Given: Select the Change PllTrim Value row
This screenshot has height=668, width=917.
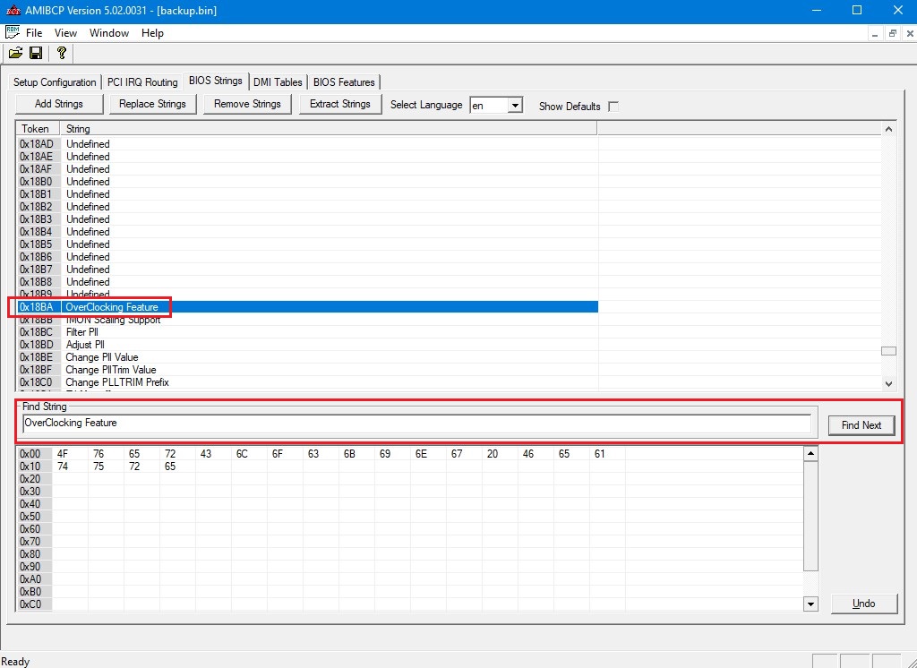Looking at the screenshot, I should tap(308, 370).
